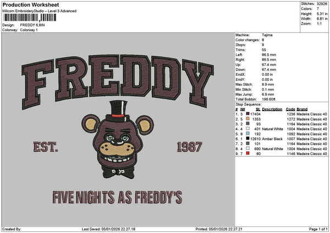
Task: Click the '1987' text in the design preview
Action: (x=189, y=147)
